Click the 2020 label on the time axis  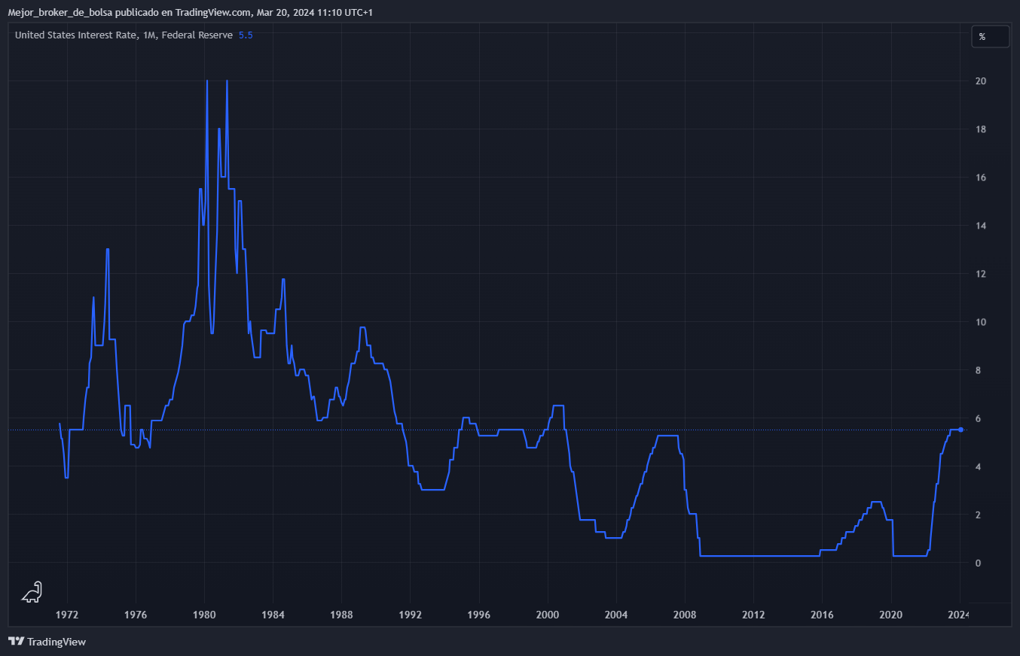[x=891, y=615]
